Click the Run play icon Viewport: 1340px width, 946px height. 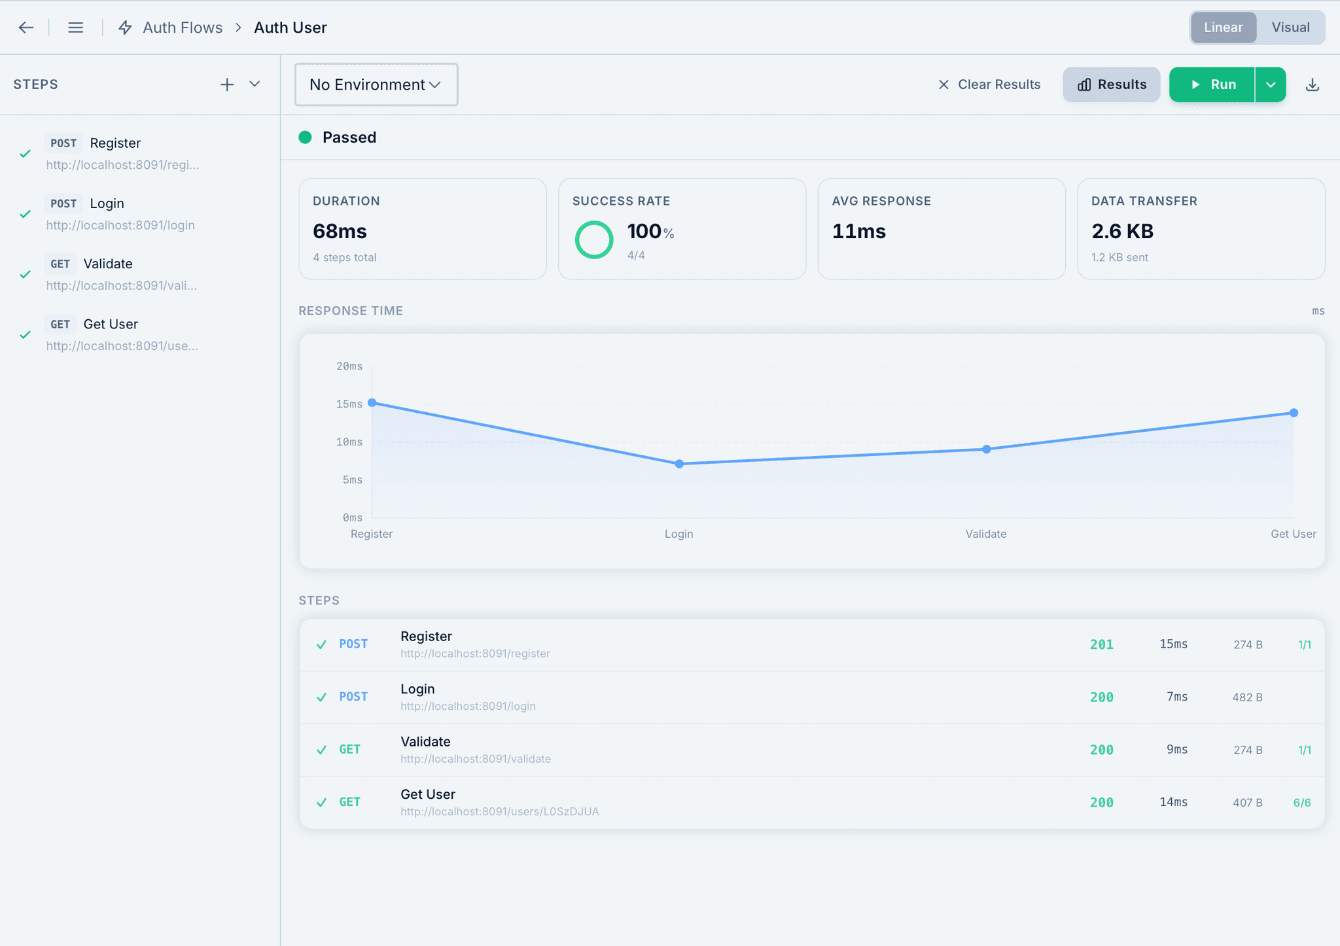pos(1196,84)
